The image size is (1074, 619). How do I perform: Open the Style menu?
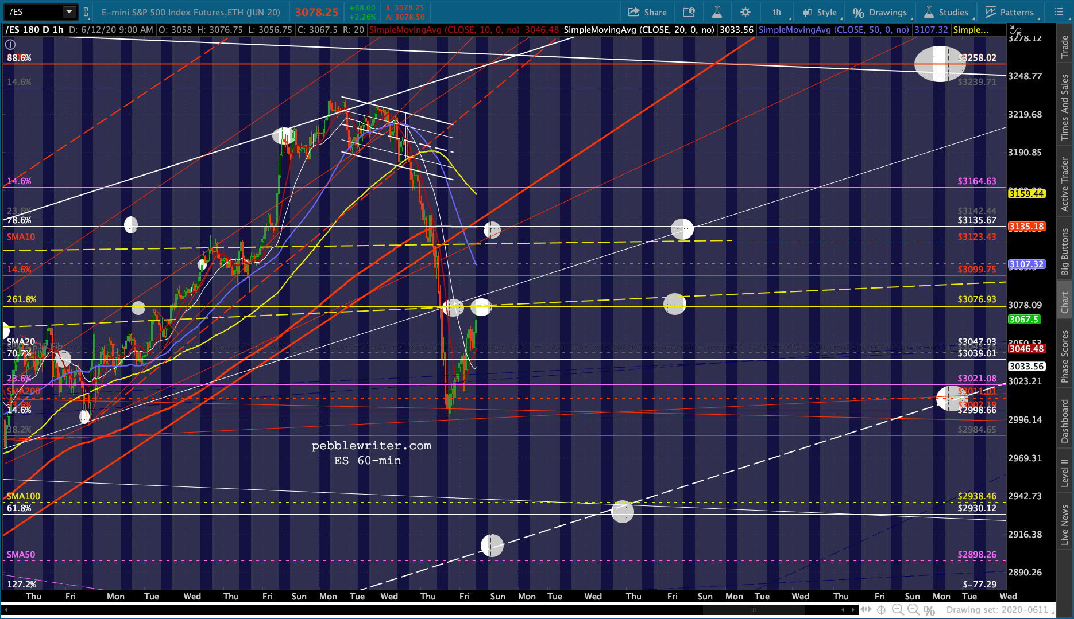[821, 12]
